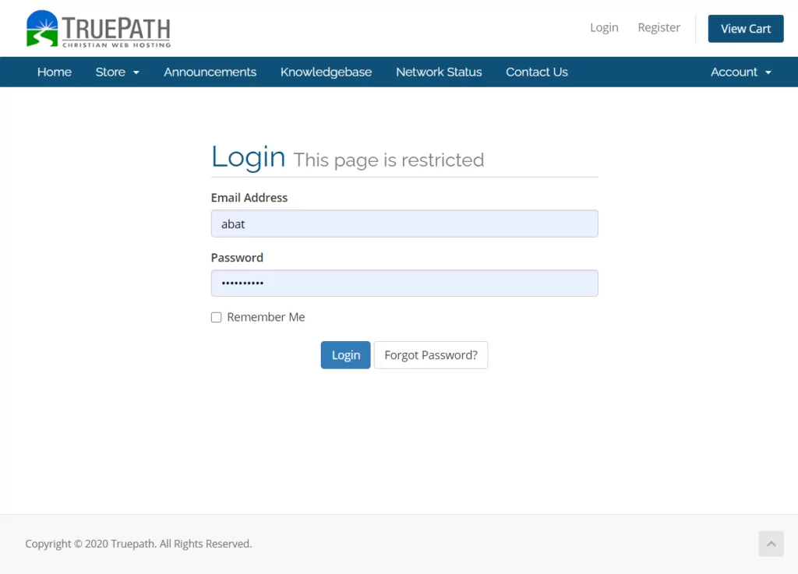
Task: Submit with the blue Login button
Action: click(345, 355)
